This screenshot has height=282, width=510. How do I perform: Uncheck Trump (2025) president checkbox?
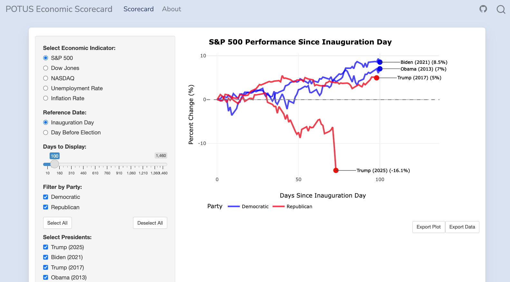(x=46, y=247)
